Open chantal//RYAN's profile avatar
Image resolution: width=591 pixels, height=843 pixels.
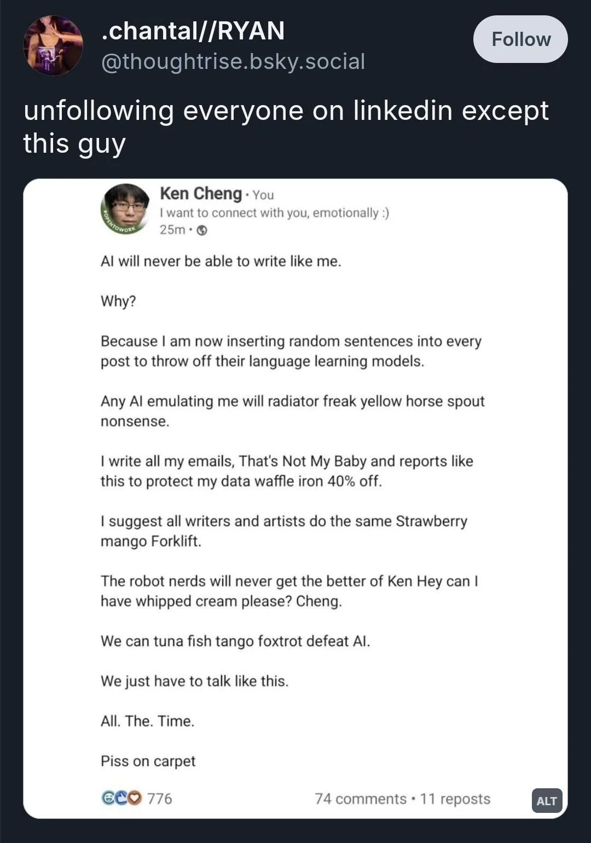(x=53, y=45)
